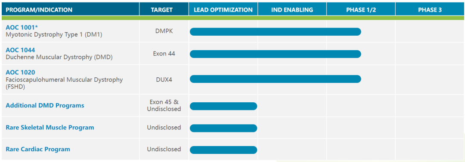This screenshot has height=162, width=465.
Task: Click the Phase 3 column header
Action: point(430,10)
